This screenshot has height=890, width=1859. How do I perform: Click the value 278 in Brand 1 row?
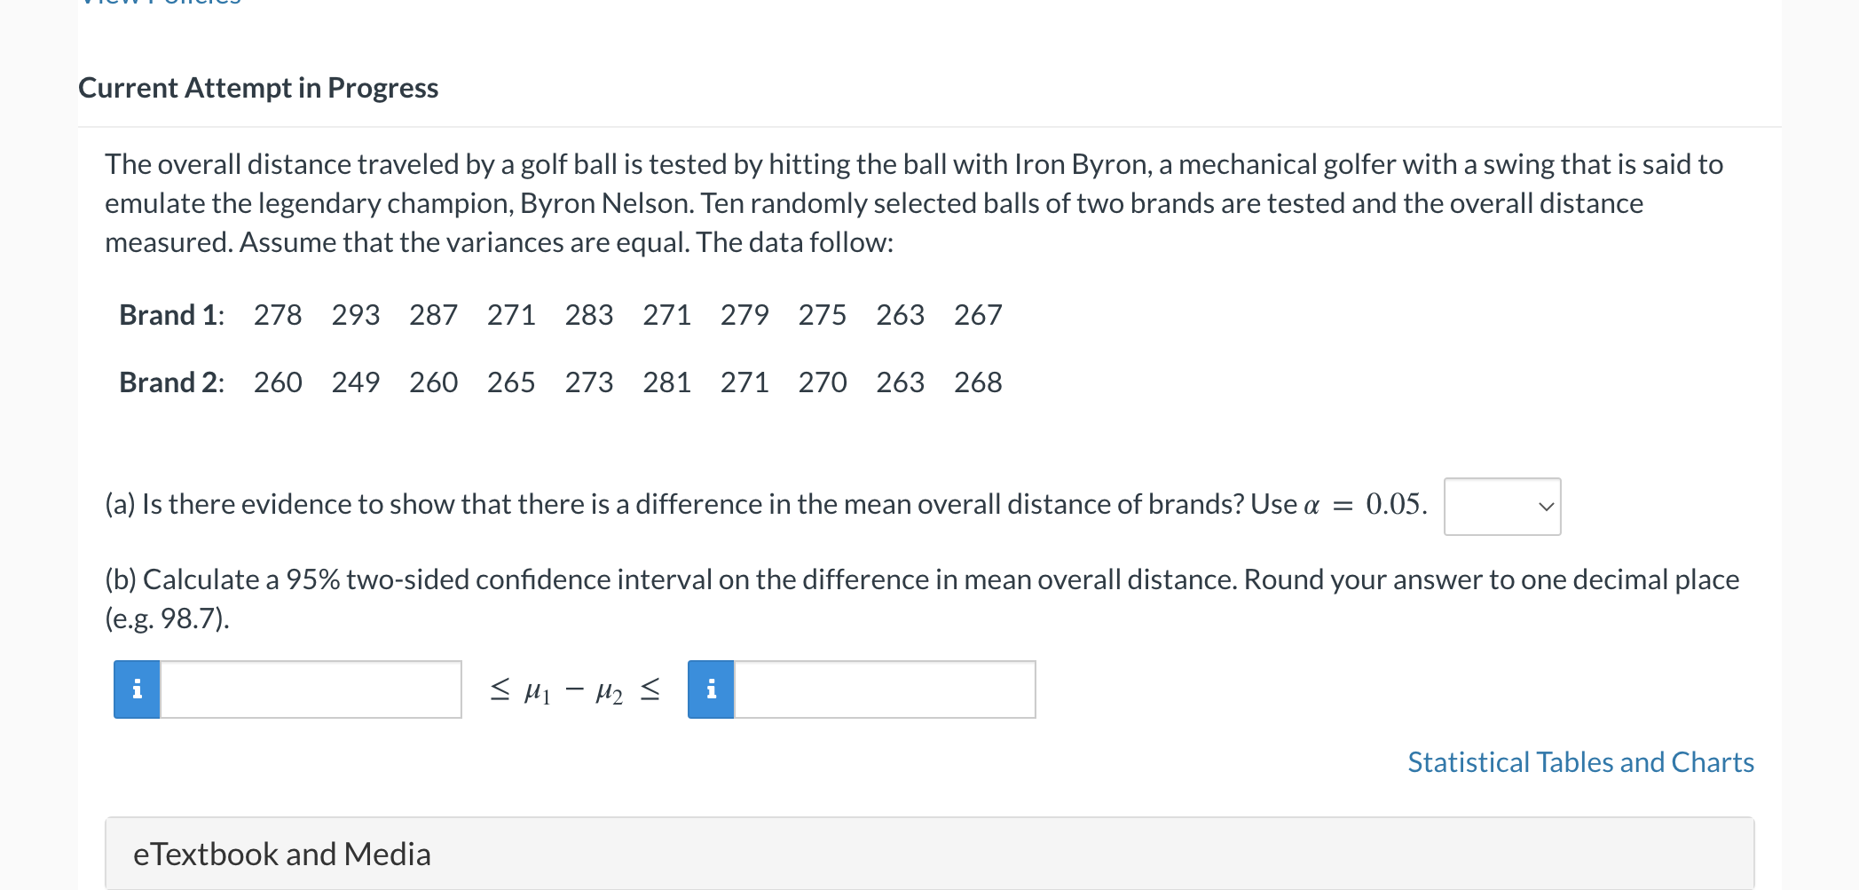[x=278, y=315]
